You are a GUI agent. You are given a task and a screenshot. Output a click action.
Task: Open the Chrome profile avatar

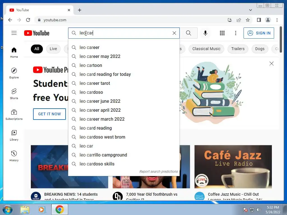268,20
